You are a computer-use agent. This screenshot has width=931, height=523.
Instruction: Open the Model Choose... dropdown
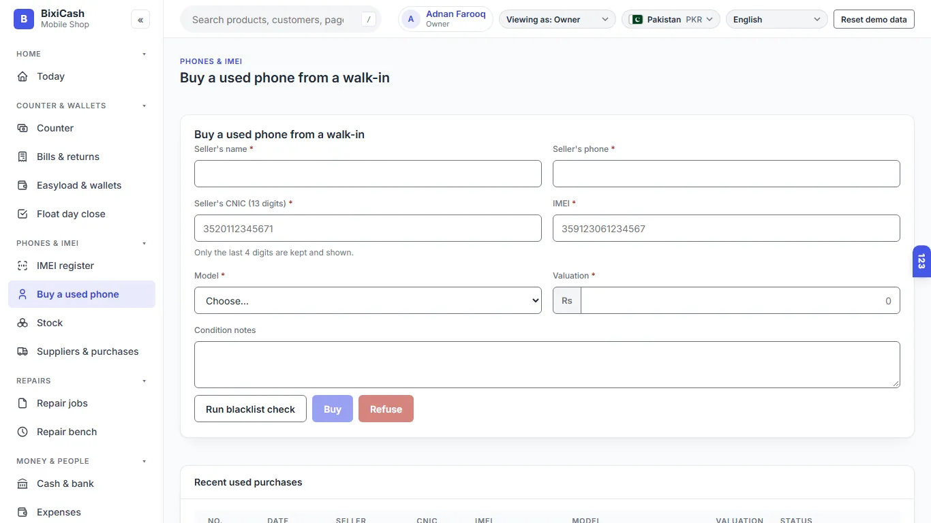[368, 300]
